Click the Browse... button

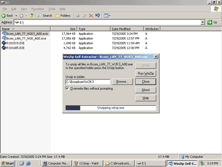coord(122,82)
